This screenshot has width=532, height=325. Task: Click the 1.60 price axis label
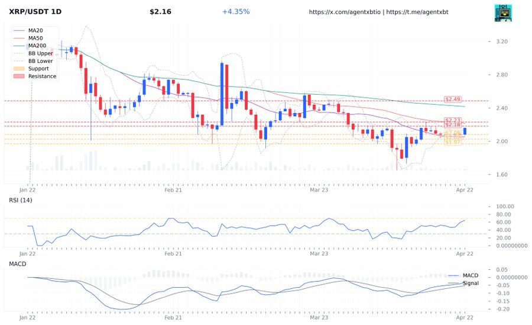[x=502, y=175]
